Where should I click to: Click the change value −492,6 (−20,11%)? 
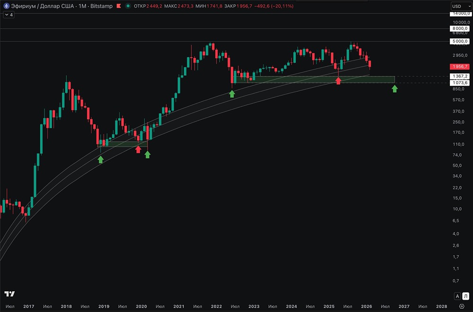274,6
